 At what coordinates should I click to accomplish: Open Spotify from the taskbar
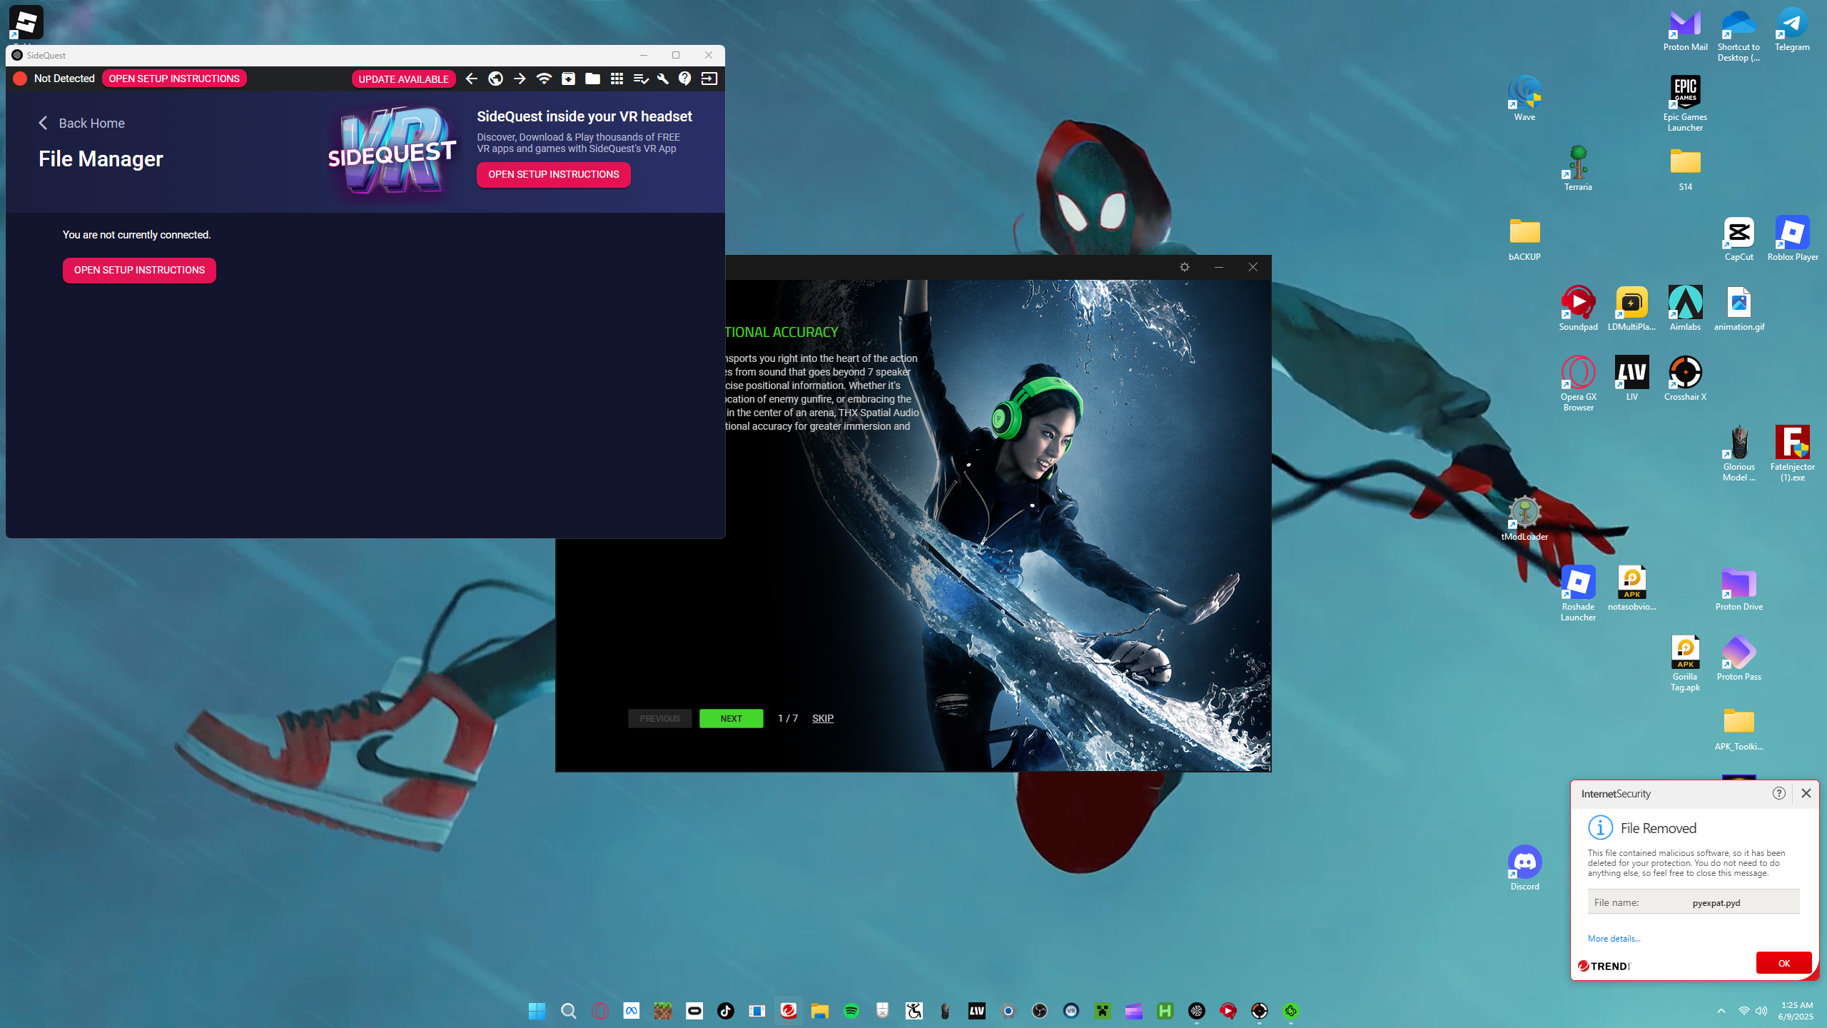tap(851, 1011)
